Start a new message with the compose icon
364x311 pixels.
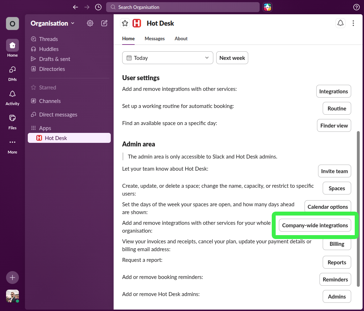[104, 23]
